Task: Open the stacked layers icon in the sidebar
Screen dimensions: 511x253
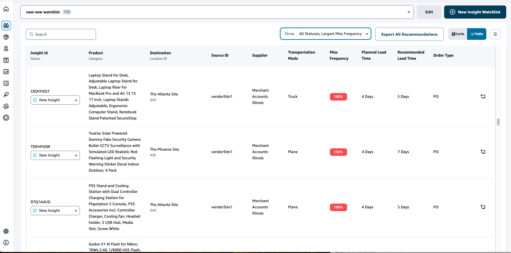Action: (6, 117)
